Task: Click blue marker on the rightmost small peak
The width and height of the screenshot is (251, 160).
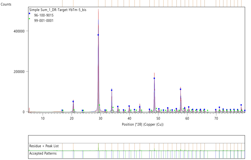Action: pyautogui.click(x=241, y=105)
